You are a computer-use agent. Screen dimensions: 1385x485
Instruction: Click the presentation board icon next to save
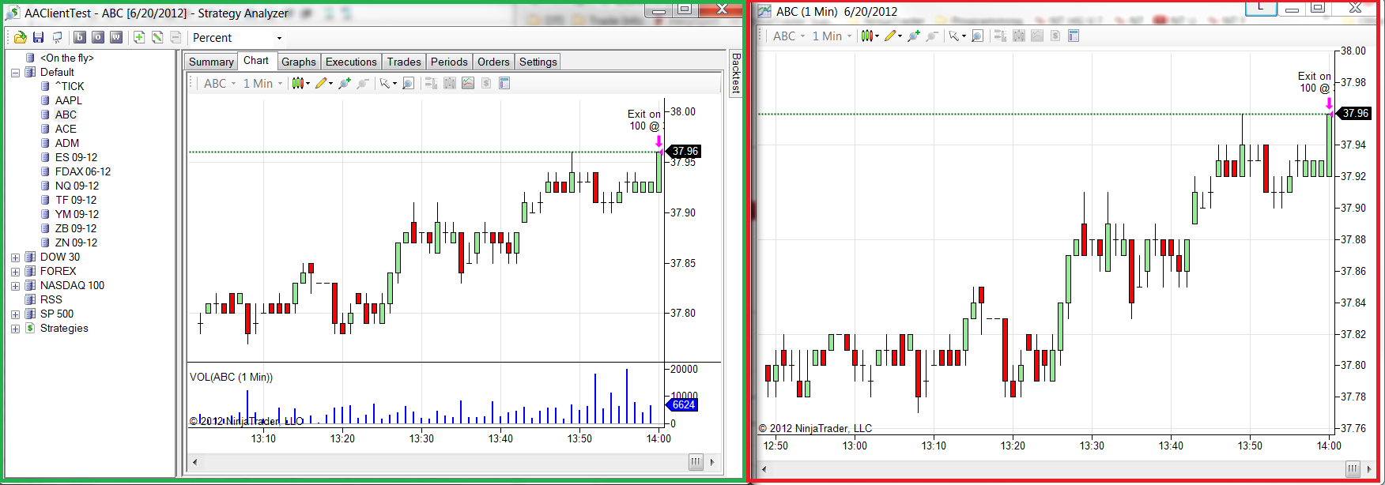[x=57, y=37]
